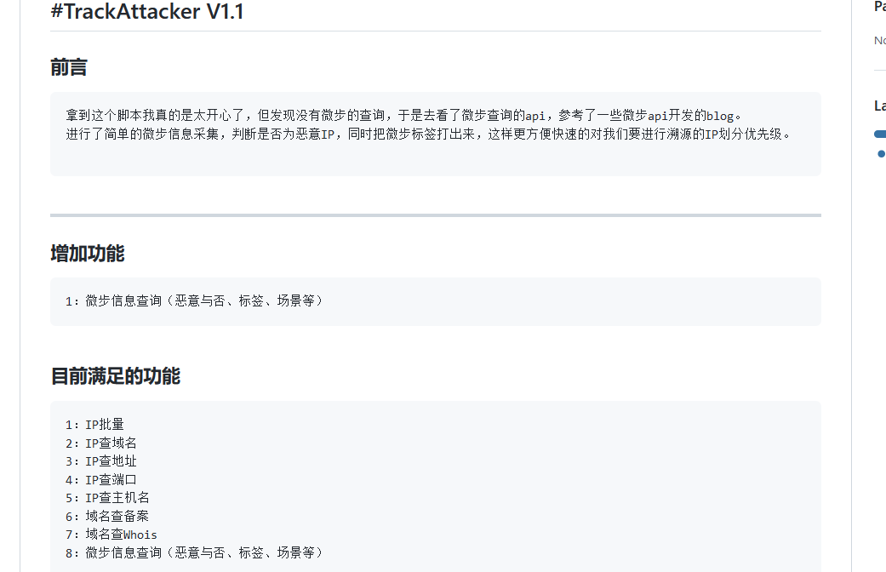Click the thick horizontal divider line

point(436,215)
